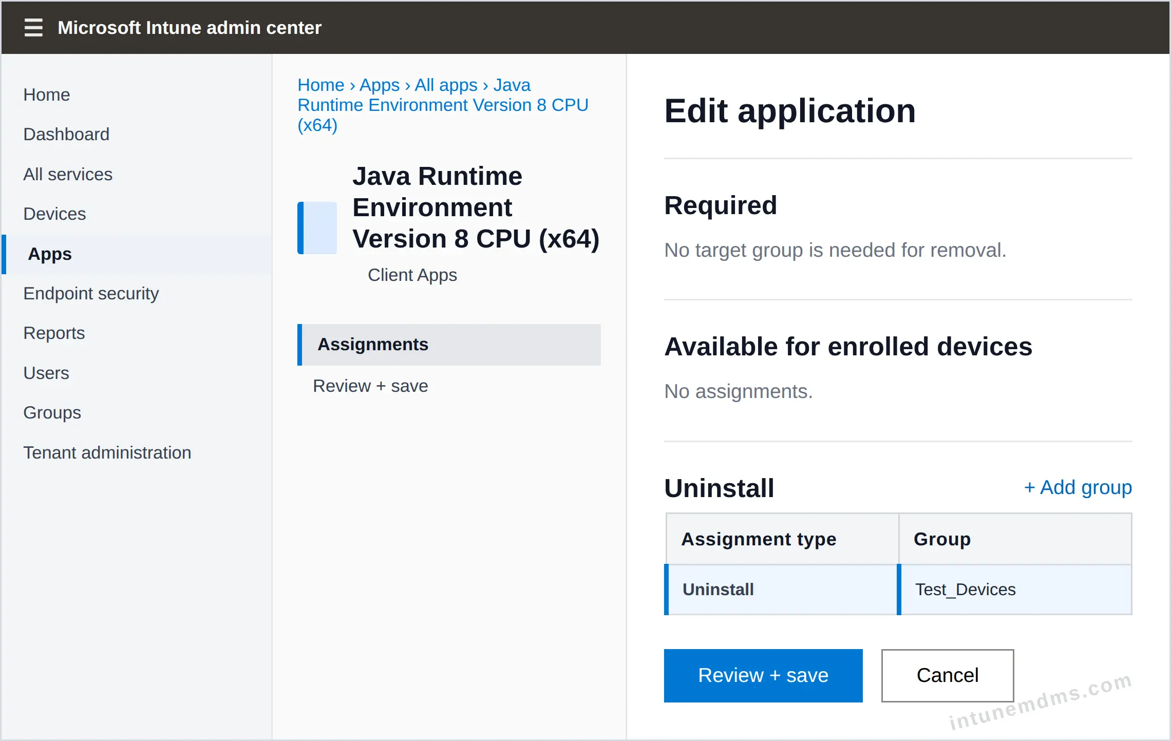Click the Cancel button
Image resolution: width=1171 pixels, height=741 pixels.
pyautogui.click(x=948, y=675)
